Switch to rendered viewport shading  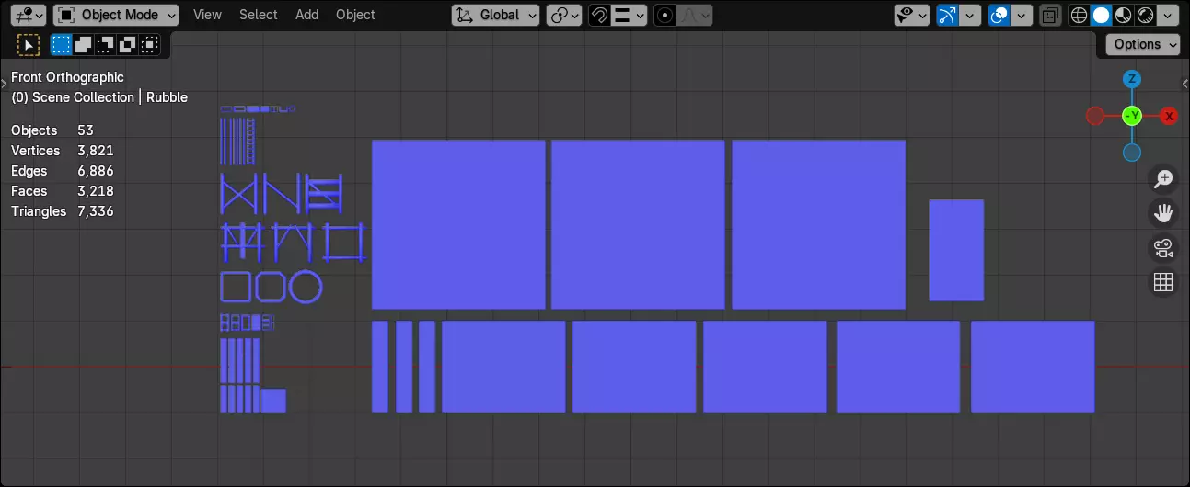pyautogui.click(x=1146, y=15)
